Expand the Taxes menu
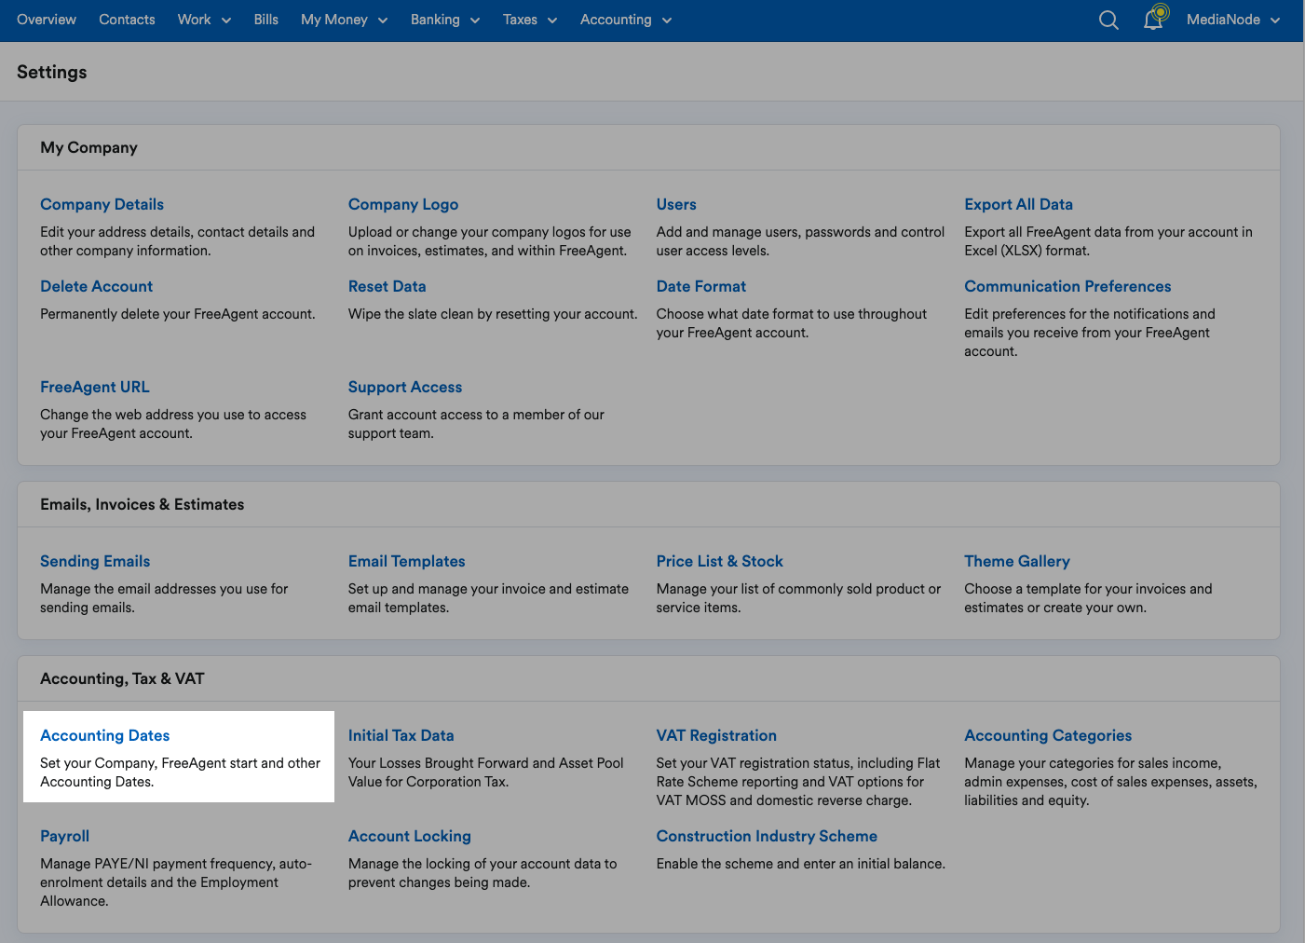Image resolution: width=1305 pixels, height=943 pixels. 529,20
